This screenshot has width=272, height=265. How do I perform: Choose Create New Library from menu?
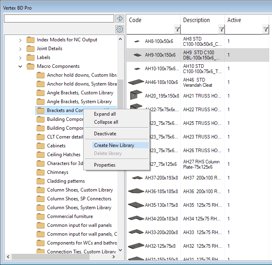tap(114, 145)
